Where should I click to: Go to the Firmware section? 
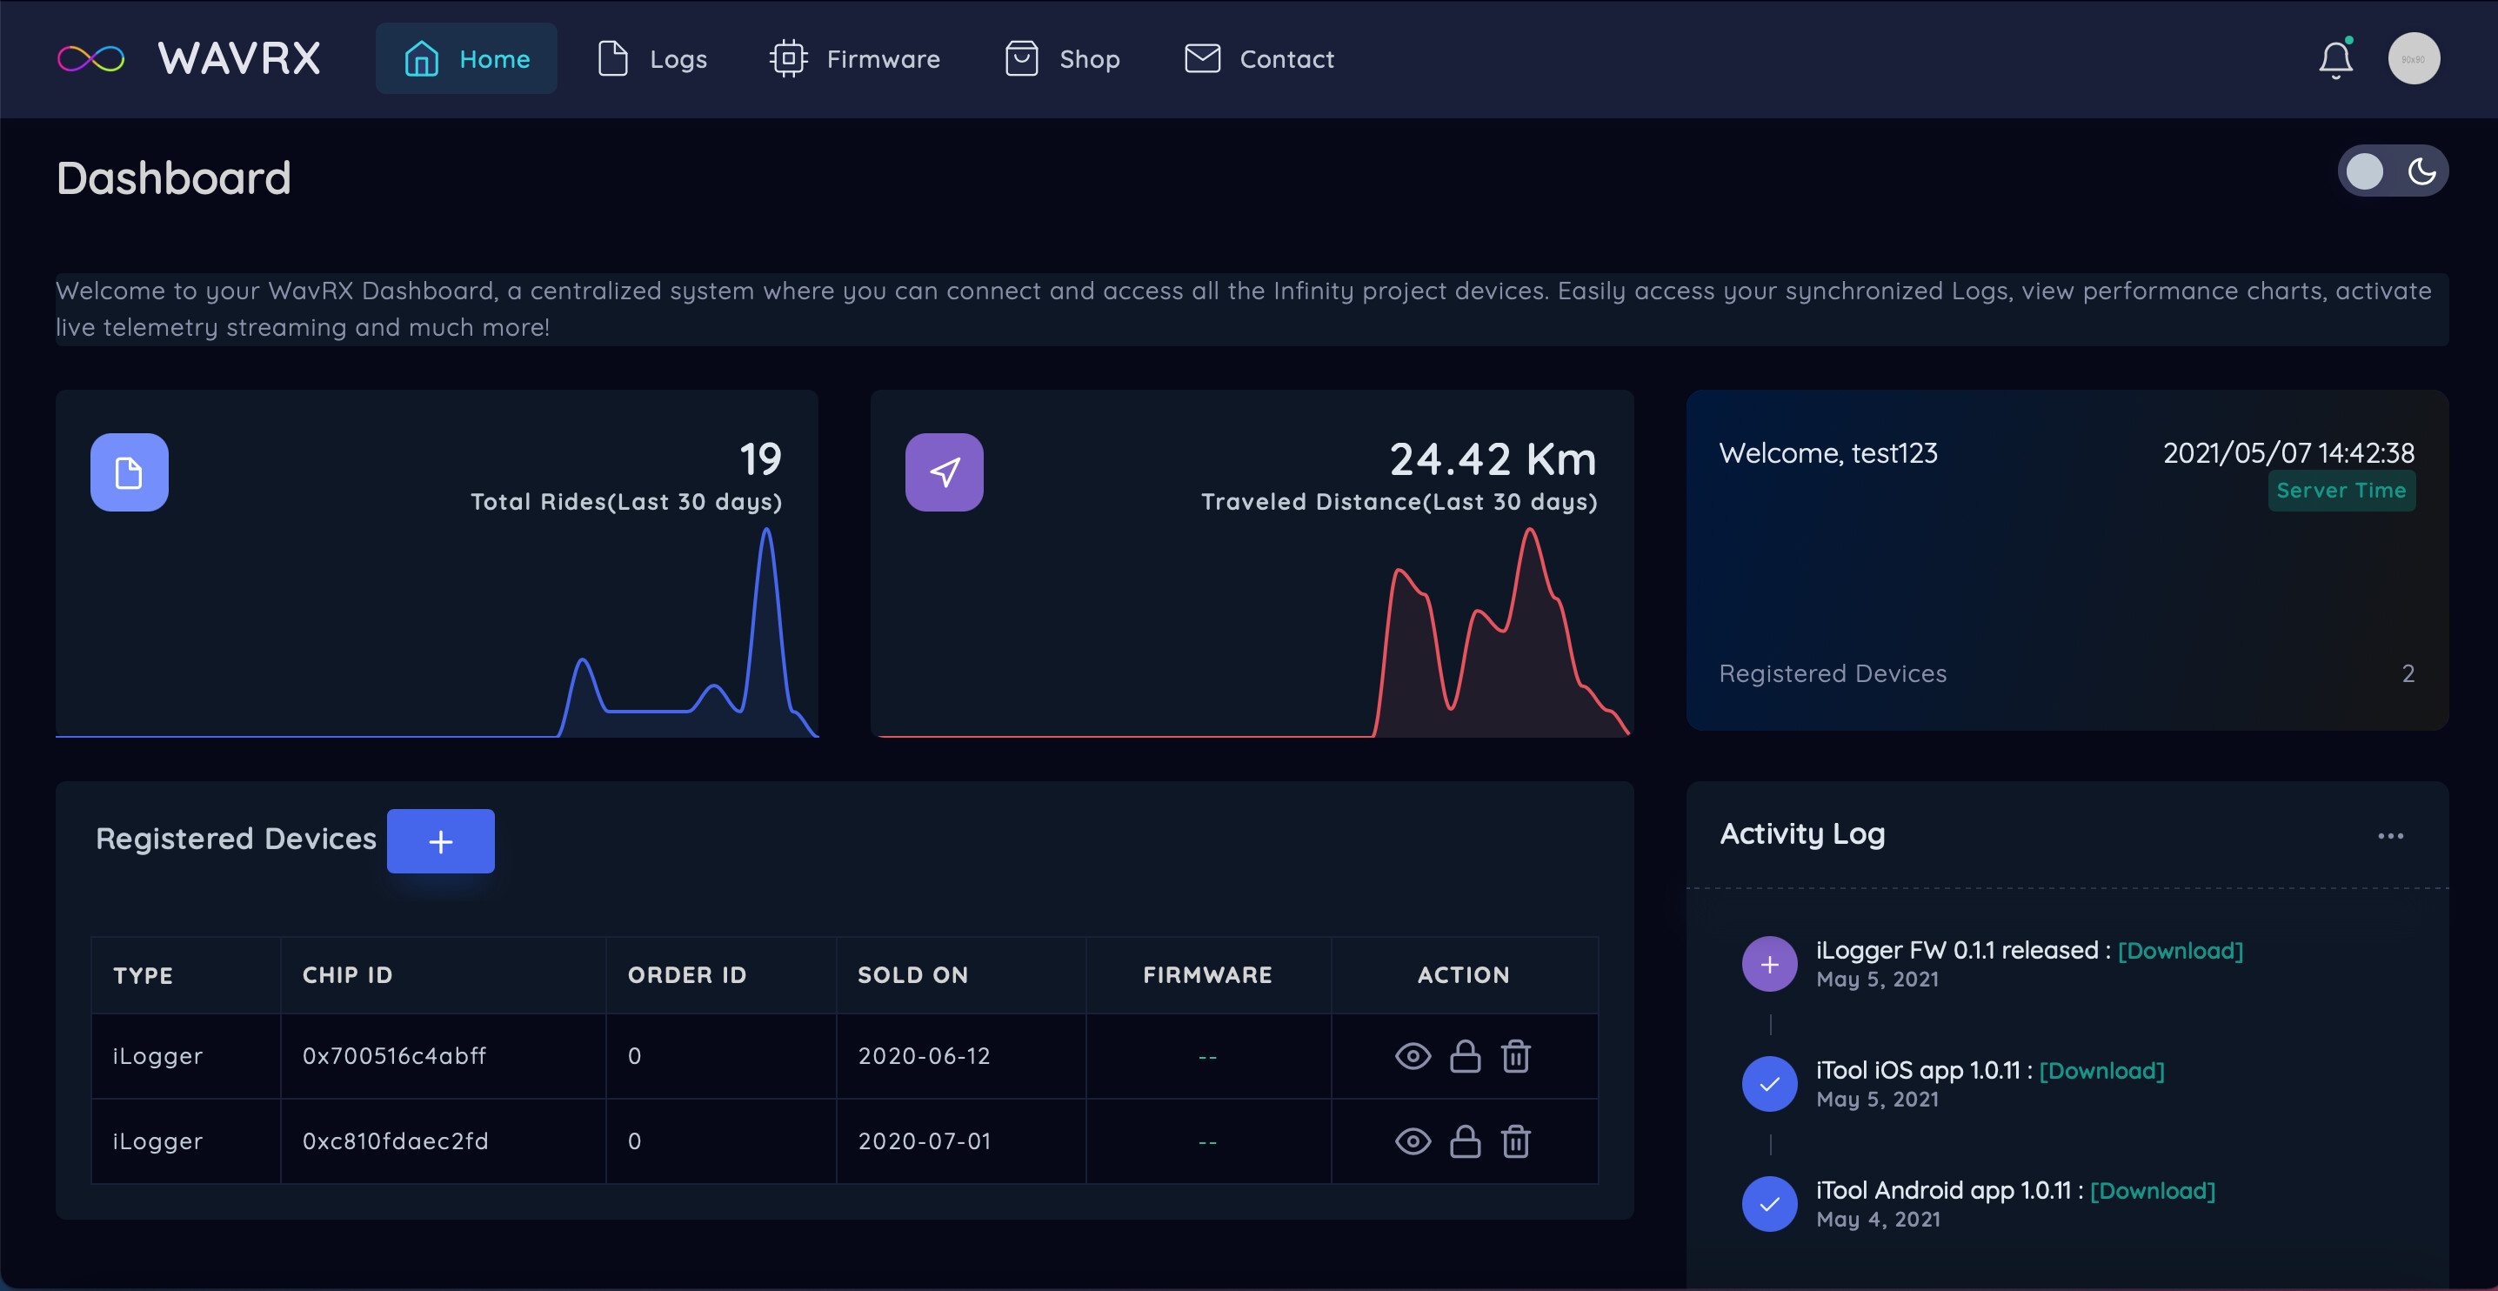tap(854, 59)
